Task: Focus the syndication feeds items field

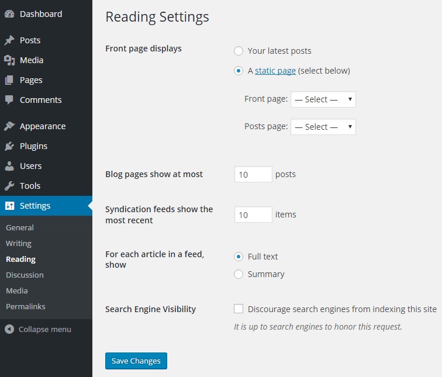Action: tap(253, 215)
